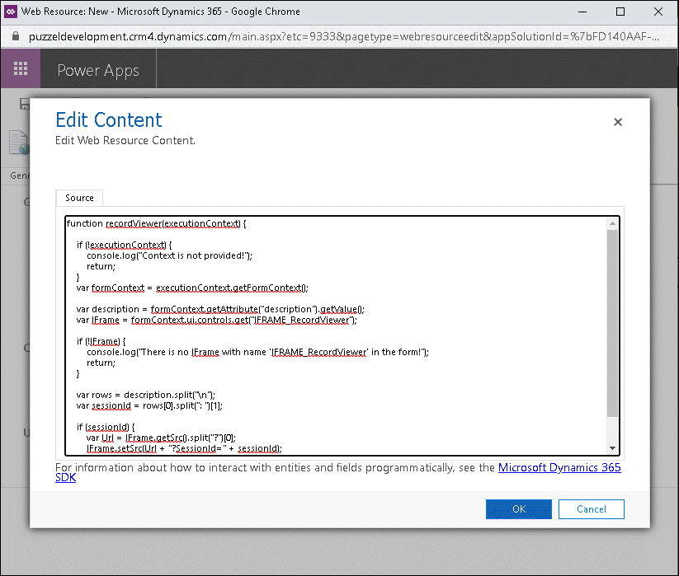
Task: Click the 'Edit Content' dialog heading
Action: coord(109,119)
